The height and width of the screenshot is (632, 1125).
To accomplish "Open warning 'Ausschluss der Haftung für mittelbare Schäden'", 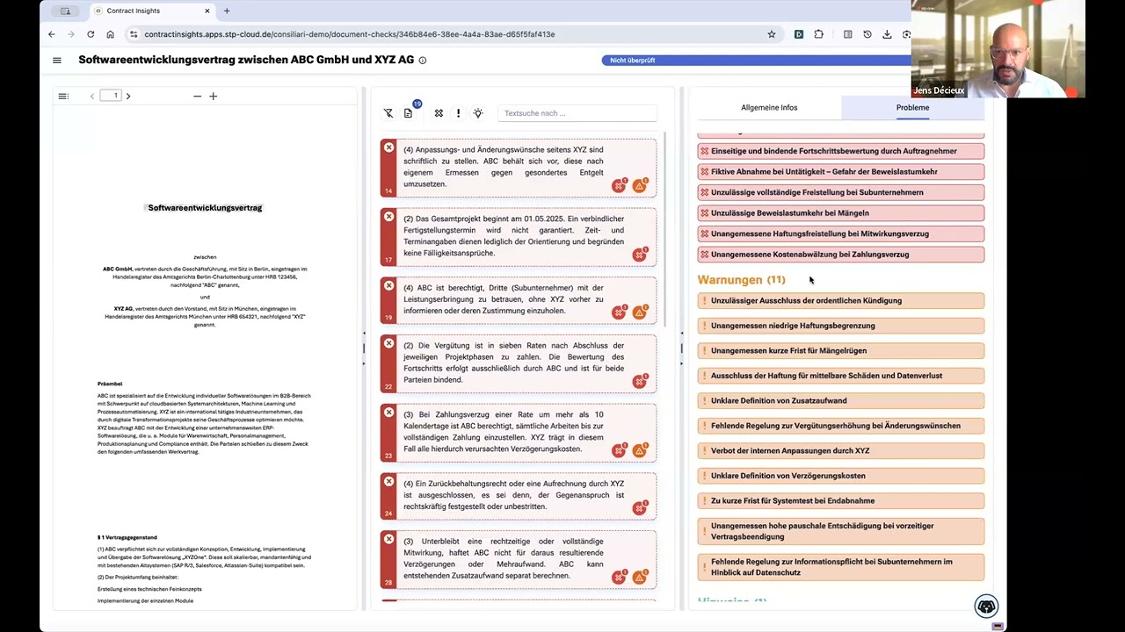I will tap(841, 376).
